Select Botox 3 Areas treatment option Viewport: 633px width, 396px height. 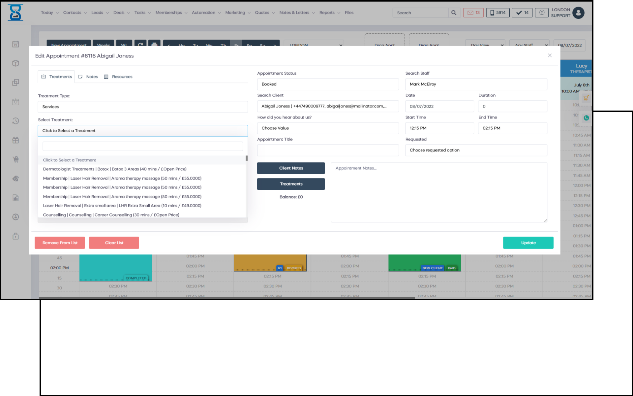[x=115, y=169]
